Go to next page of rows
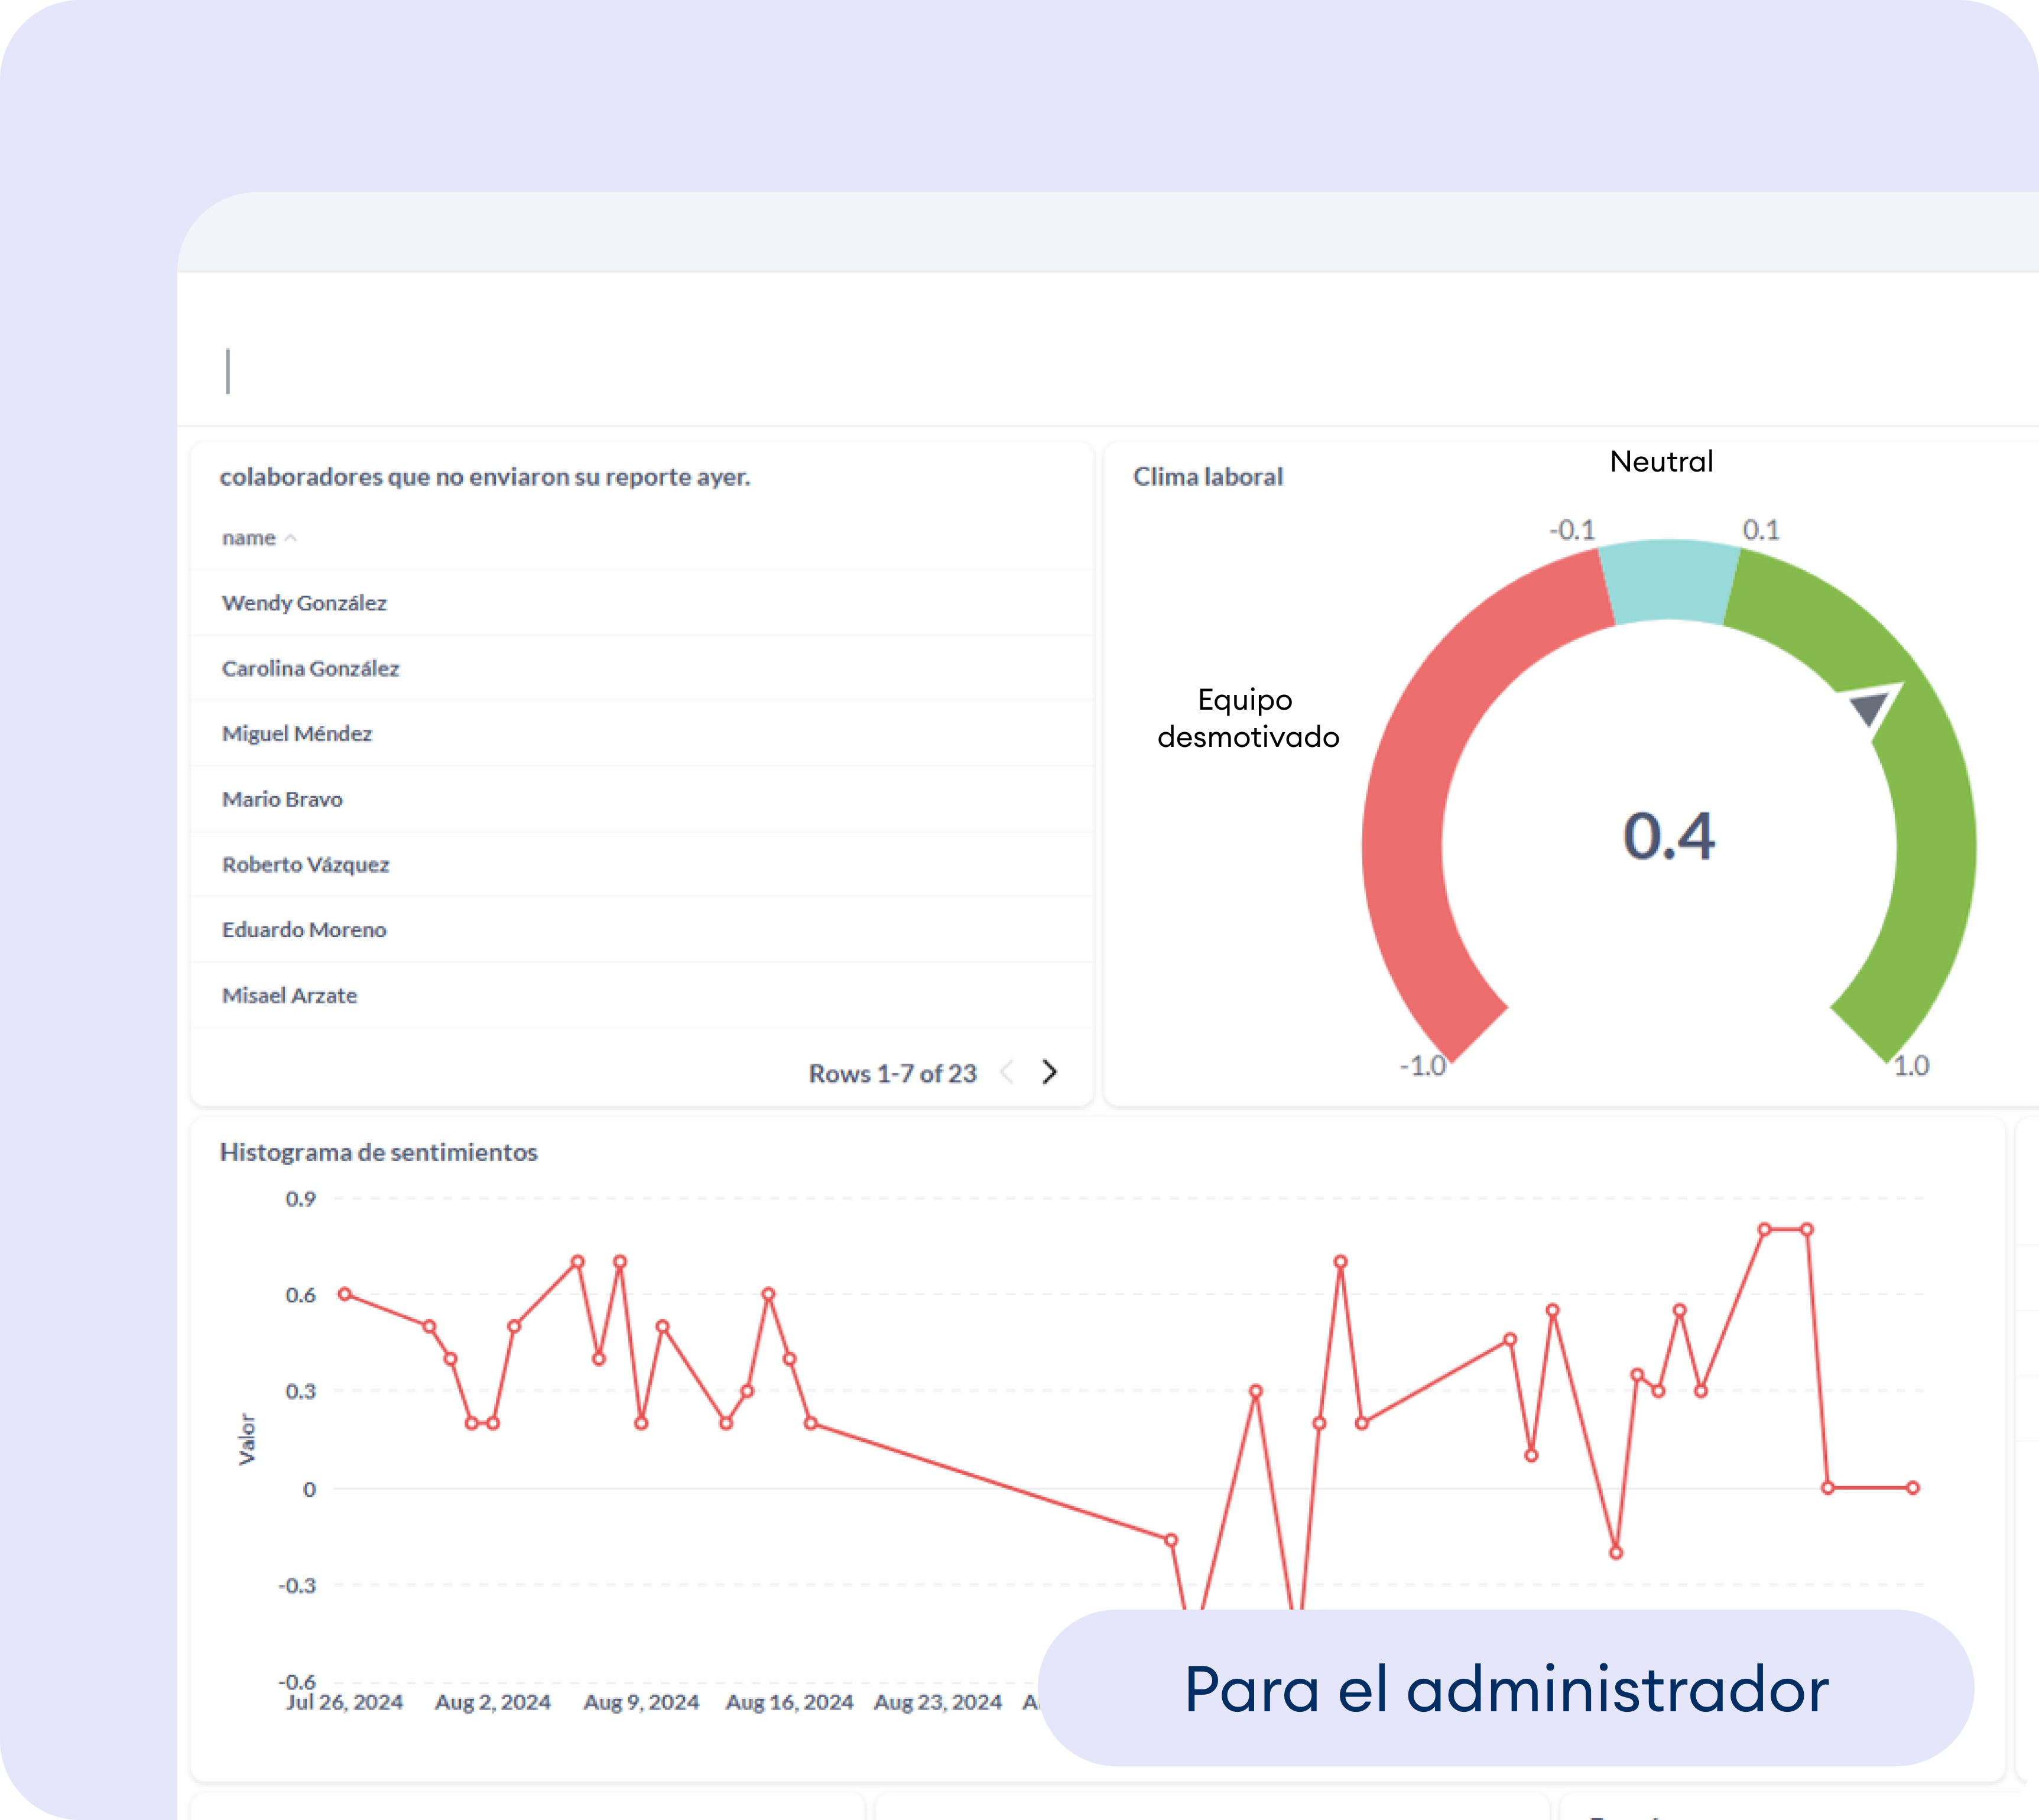2039x1820 pixels. (1049, 1072)
